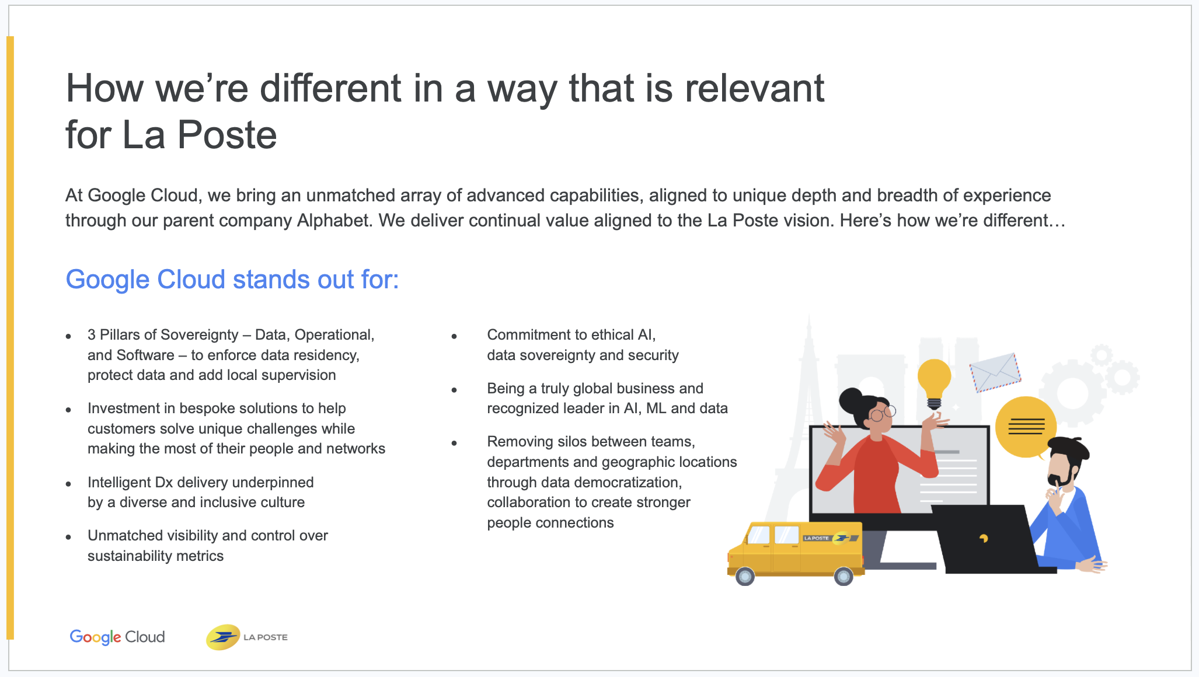Click the yellow lightbulb illustration
Viewport: 1199px width, 677px height.
tap(934, 383)
